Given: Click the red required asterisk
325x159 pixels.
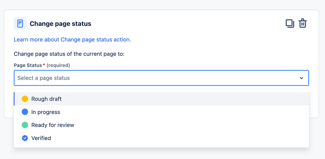Looking at the screenshot, I should tap(44, 65).
